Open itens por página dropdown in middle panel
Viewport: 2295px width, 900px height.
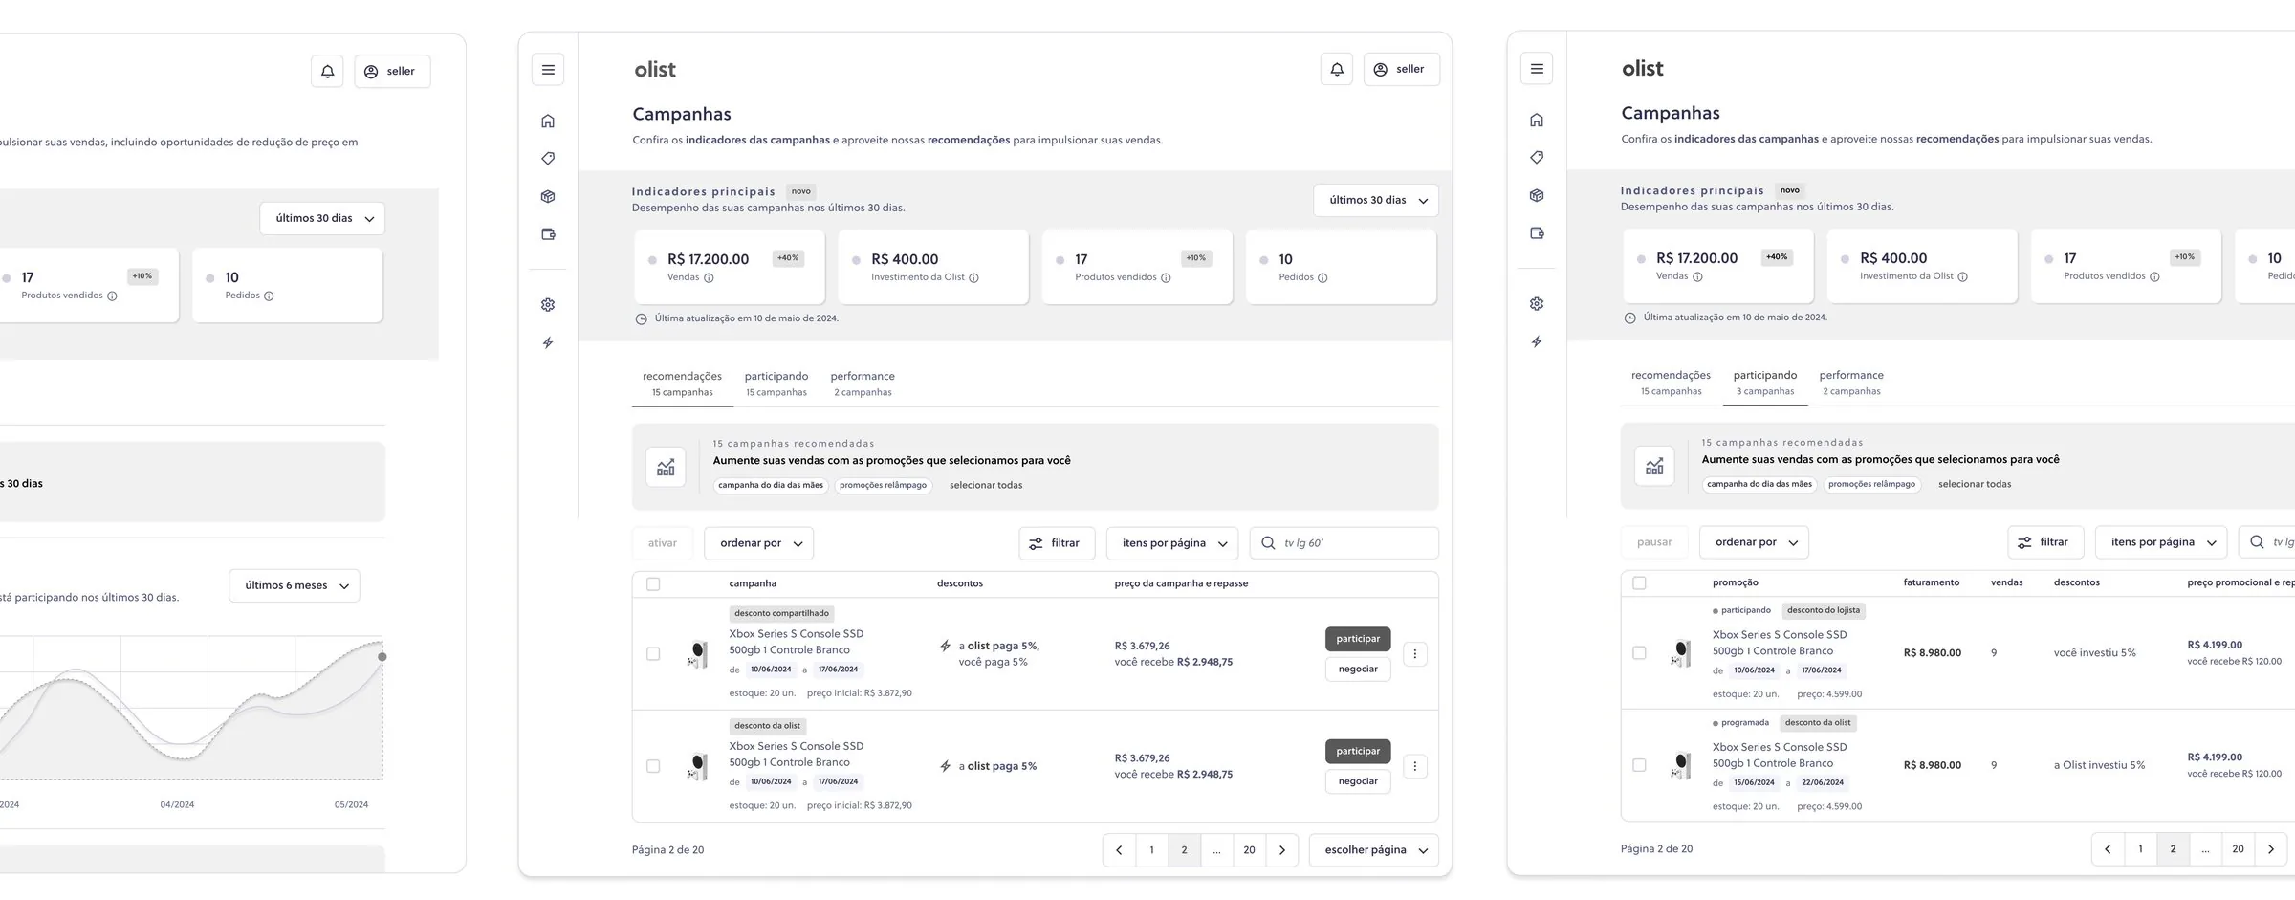pos(1172,543)
